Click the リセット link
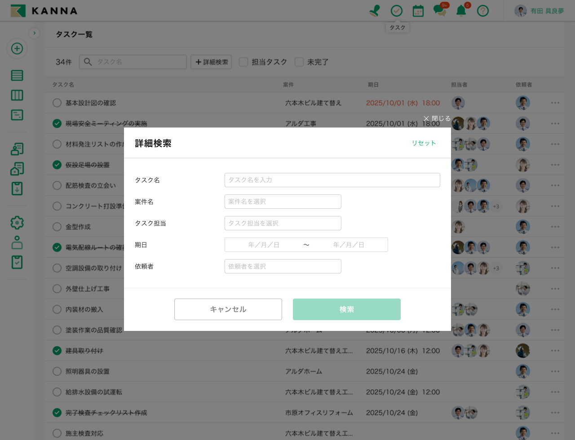This screenshot has height=440, width=575. pyautogui.click(x=424, y=143)
